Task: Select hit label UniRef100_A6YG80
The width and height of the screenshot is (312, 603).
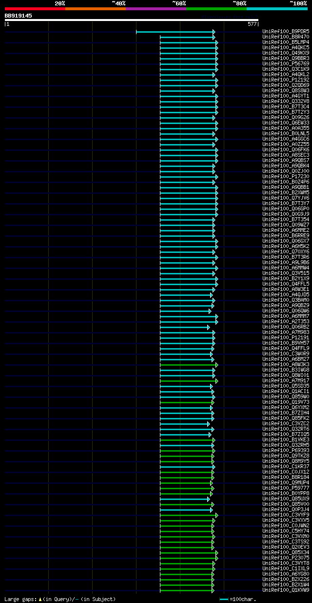Action: coord(286,574)
